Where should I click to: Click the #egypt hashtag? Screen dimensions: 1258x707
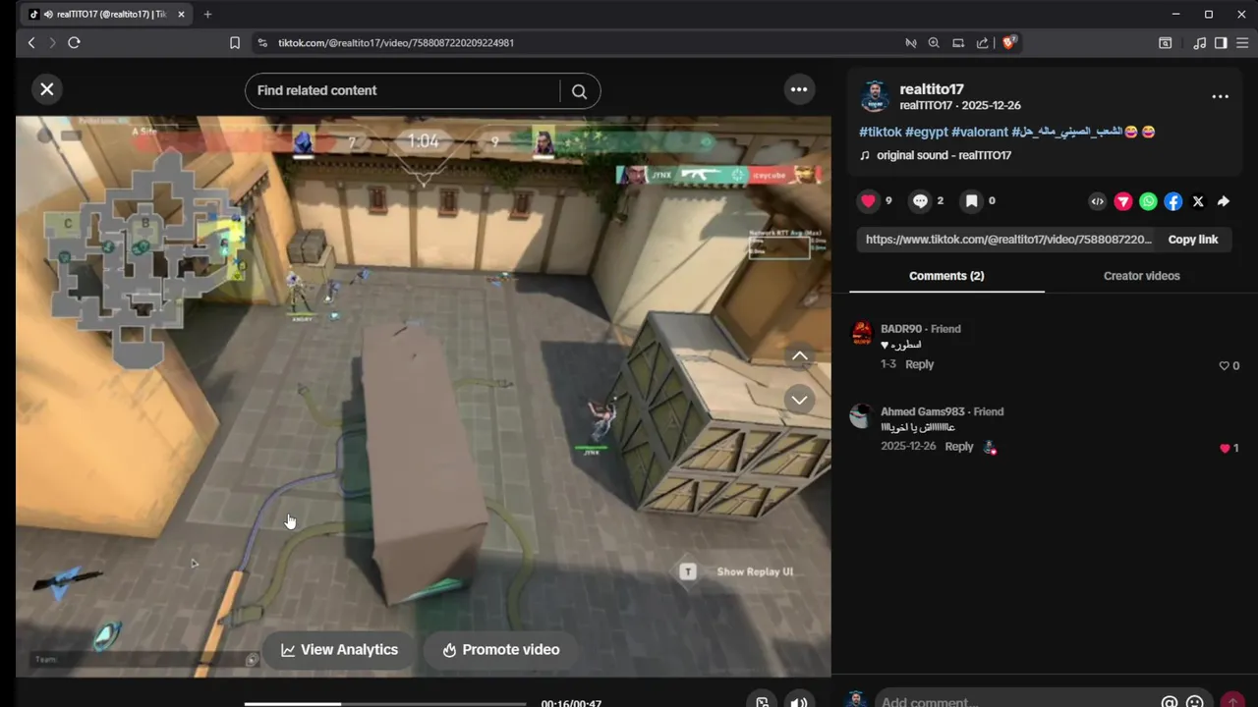927,132
